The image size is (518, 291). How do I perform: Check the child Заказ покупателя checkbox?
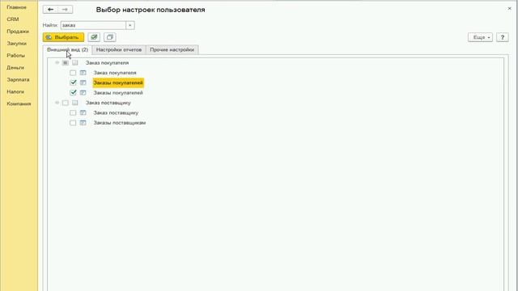click(73, 73)
